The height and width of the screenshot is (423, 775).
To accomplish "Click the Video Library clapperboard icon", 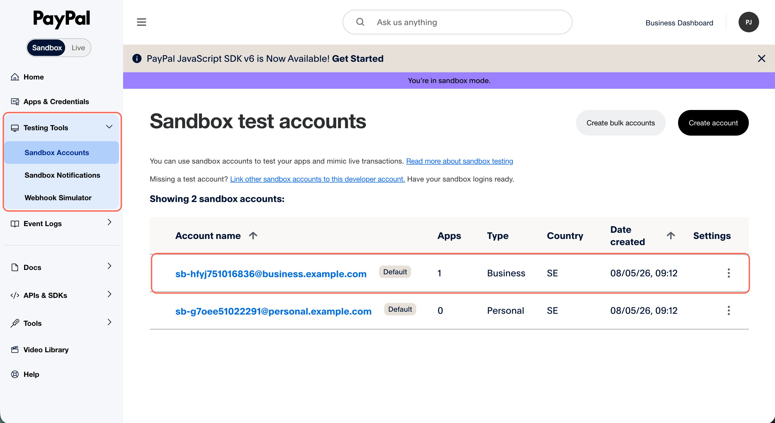I will point(15,350).
